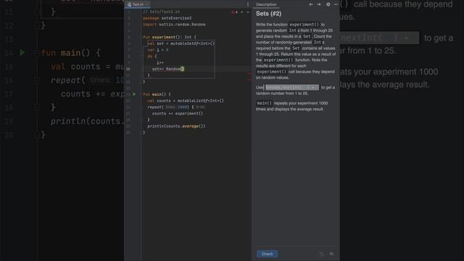Click the println(counts.average()) line
The height and width of the screenshot is (261, 464).
(x=176, y=126)
